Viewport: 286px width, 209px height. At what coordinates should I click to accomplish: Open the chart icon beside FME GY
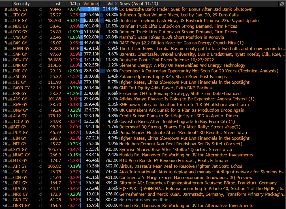(10, 71)
